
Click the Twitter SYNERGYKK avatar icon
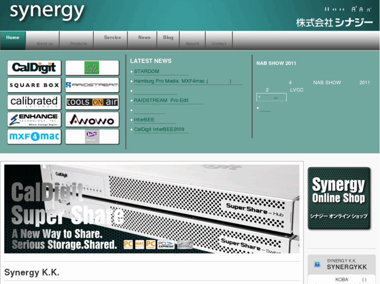click(x=317, y=264)
